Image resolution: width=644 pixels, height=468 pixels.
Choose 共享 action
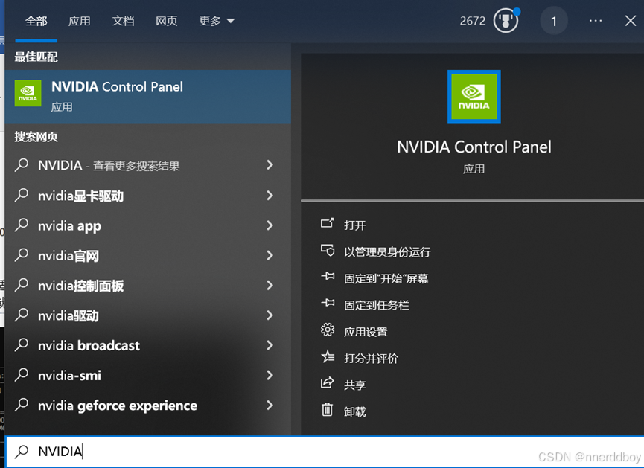click(355, 385)
